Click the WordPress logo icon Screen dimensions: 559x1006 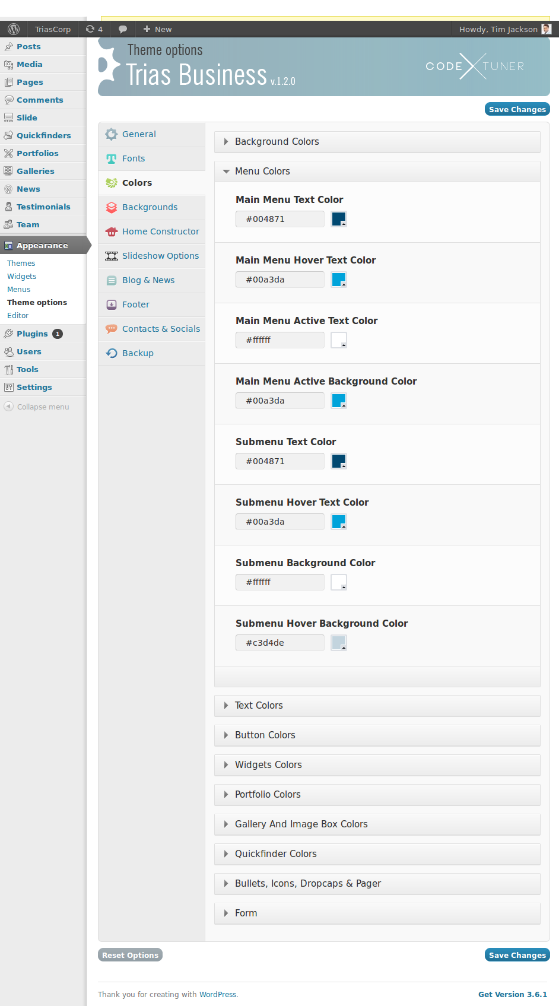[x=14, y=29]
